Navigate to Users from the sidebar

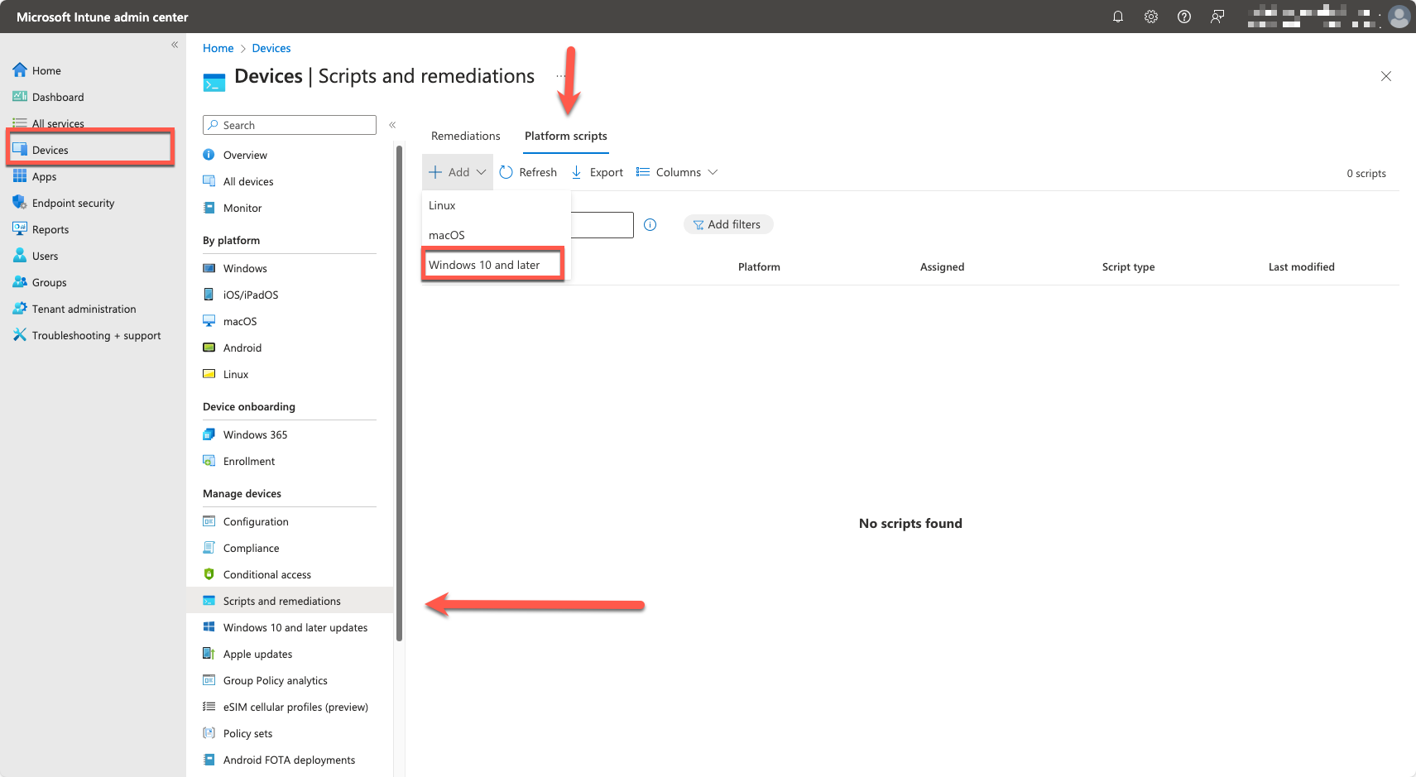[x=46, y=256]
